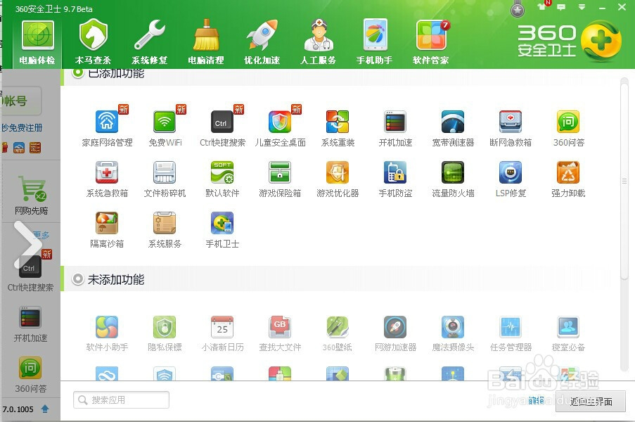
Task: Open 开机加速 in the added functions grid
Action: (395, 129)
